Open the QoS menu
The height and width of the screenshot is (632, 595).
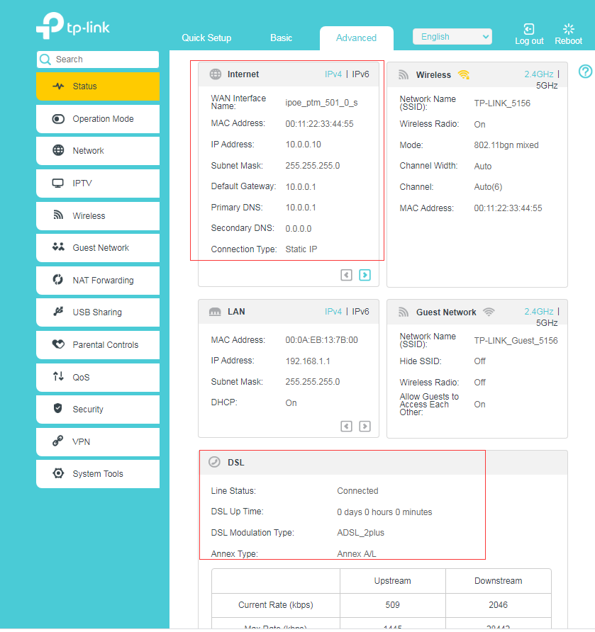98,377
